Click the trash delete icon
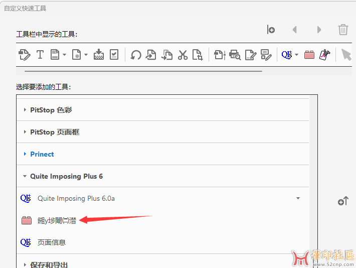The width and height of the screenshot is (356, 268). pos(343,30)
